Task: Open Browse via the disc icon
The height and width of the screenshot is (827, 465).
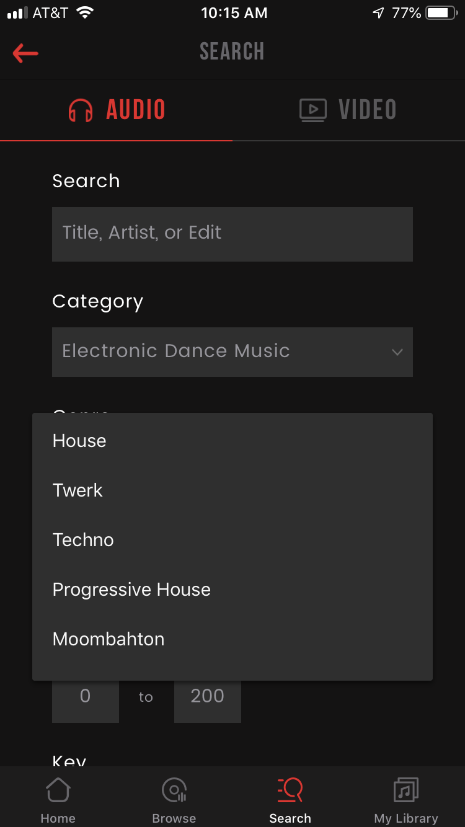Action: pos(174,790)
